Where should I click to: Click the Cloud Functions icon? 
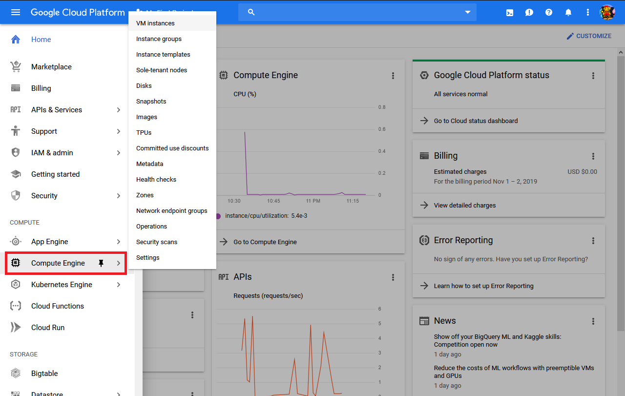point(16,306)
